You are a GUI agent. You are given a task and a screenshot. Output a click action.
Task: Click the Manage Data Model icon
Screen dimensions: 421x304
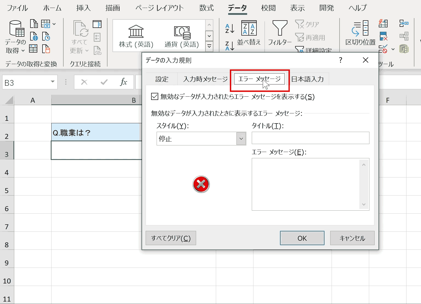(x=404, y=49)
